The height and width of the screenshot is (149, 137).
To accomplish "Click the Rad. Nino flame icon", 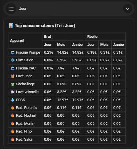I will pyautogui.click(x=13, y=131).
